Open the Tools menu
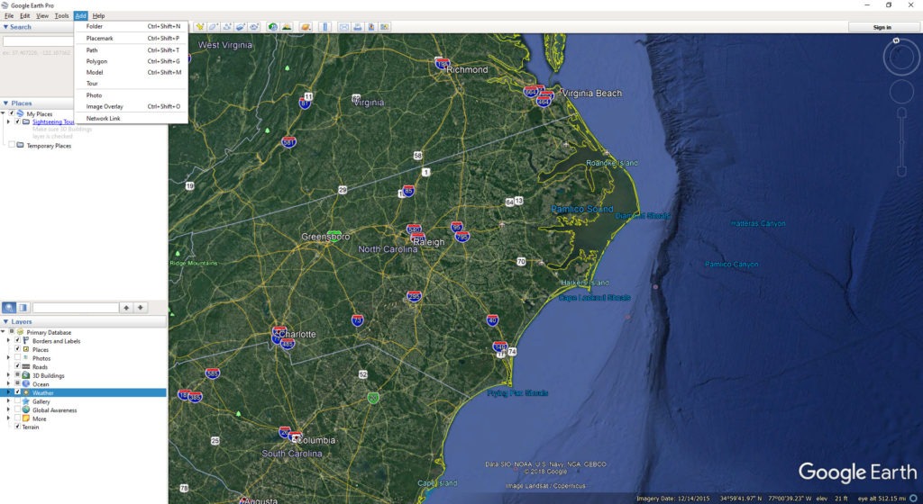 click(x=62, y=16)
